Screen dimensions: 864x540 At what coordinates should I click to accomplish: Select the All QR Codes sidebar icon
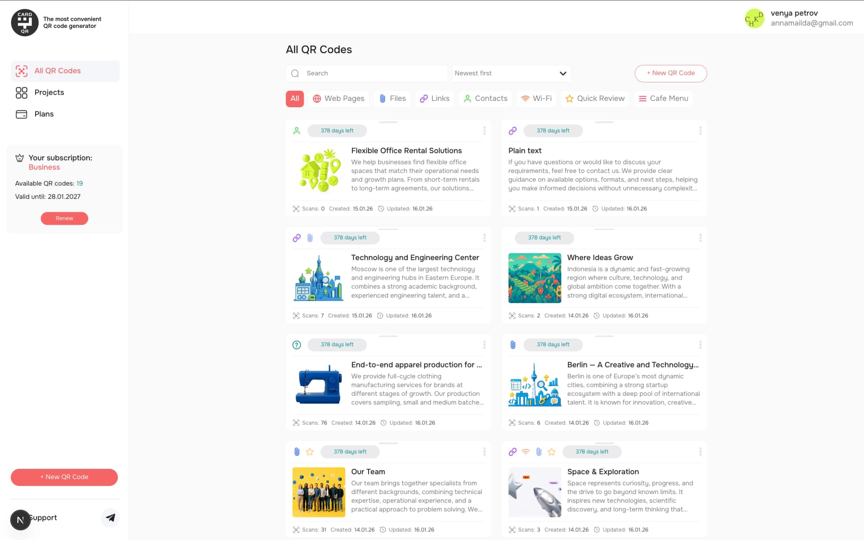pos(21,71)
